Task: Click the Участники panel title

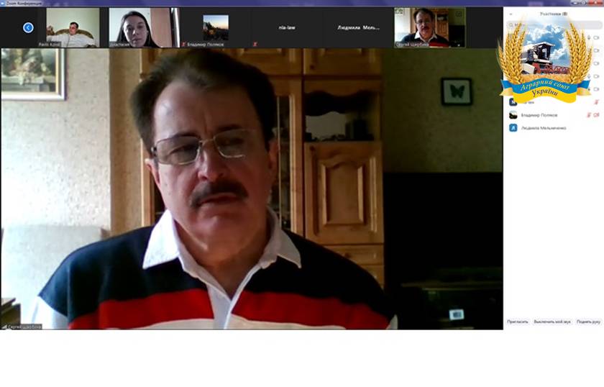Action: point(554,14)
